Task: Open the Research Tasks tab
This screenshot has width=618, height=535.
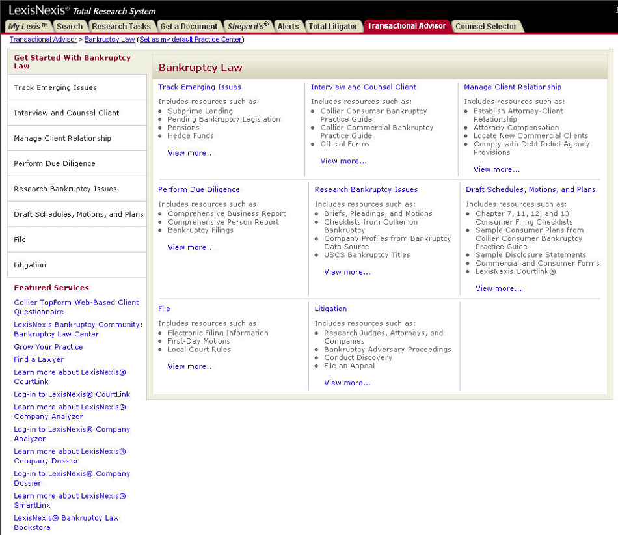Action: point(121,26)
